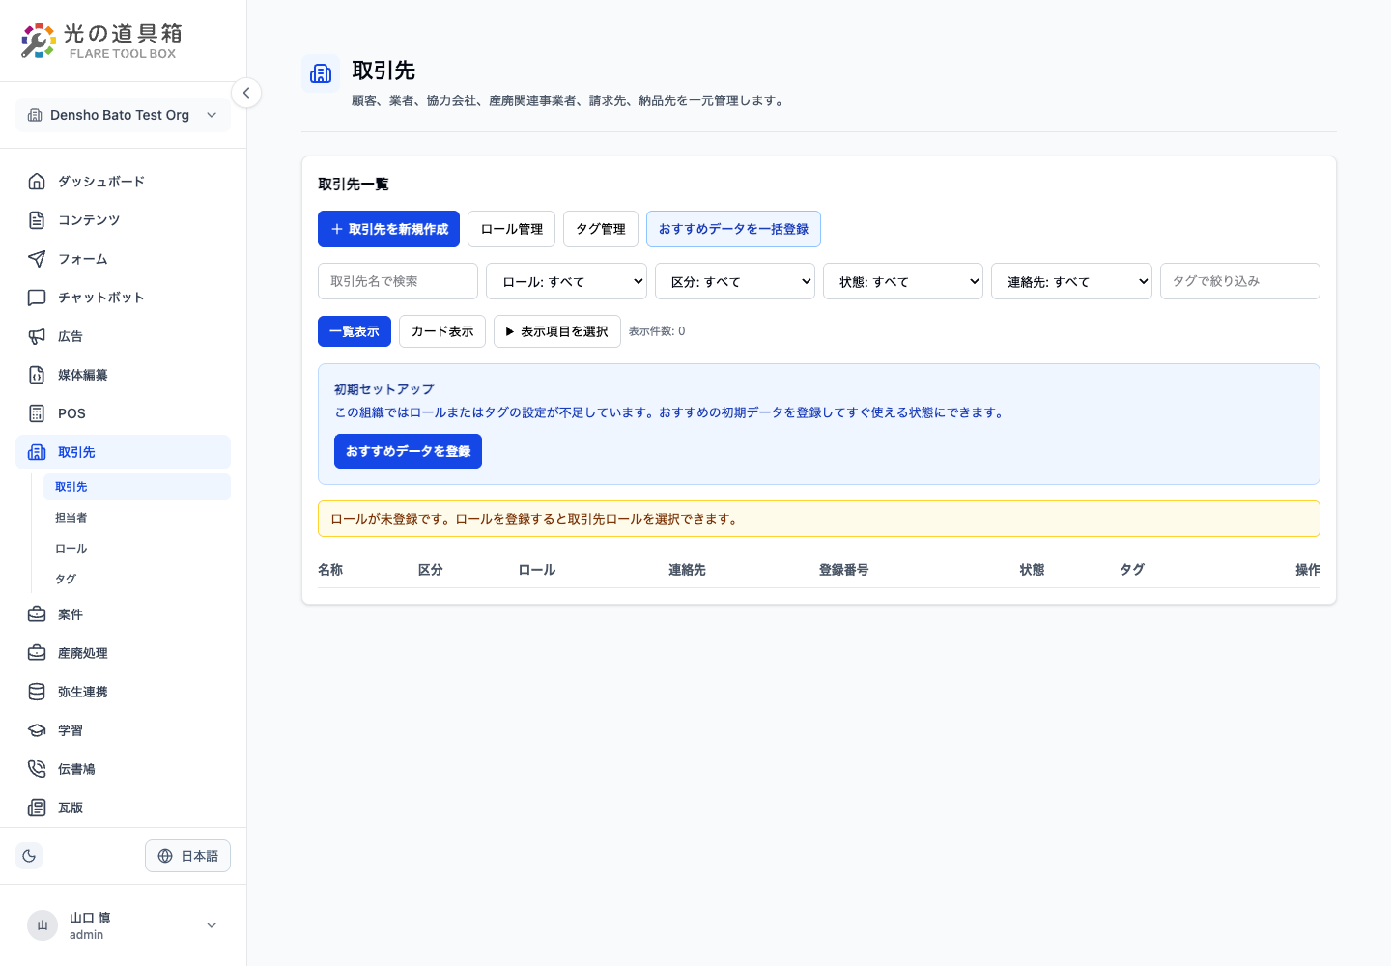Click おすすめデータを一括登録 button

tap(733, 229)
